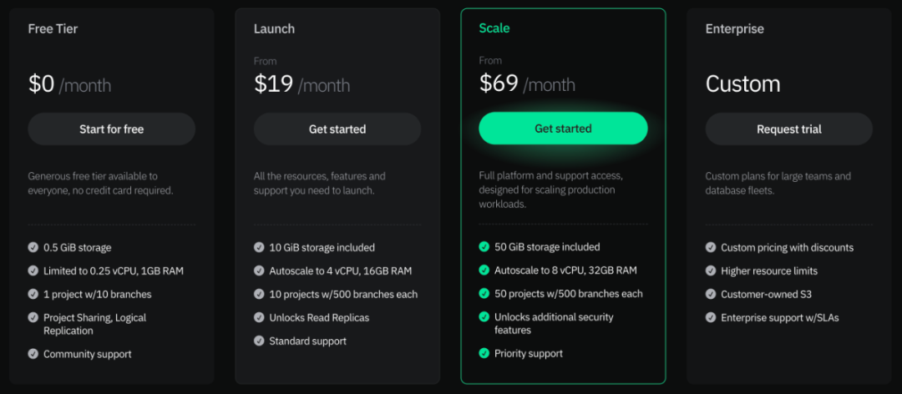Click check icon beside Community support
Image resolution: width=902 pixels, height=394 pixels.
(33, 354)
